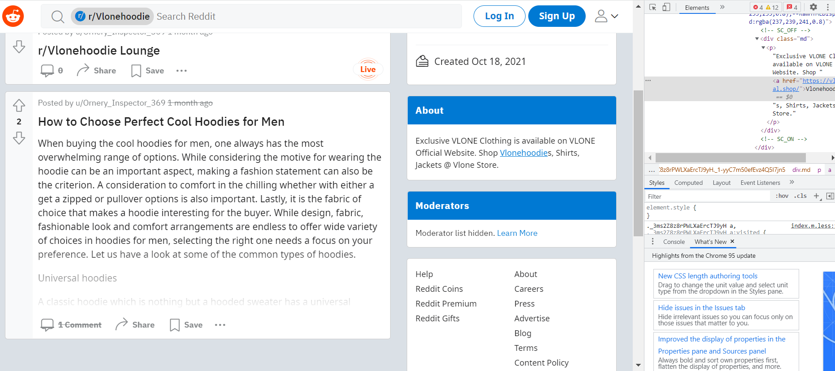The image size is (835, 371).
Task: Open the Layout tab
Action: point(722,183)
